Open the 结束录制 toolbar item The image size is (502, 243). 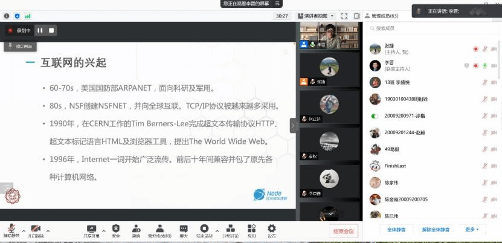[x=204, y=228]
